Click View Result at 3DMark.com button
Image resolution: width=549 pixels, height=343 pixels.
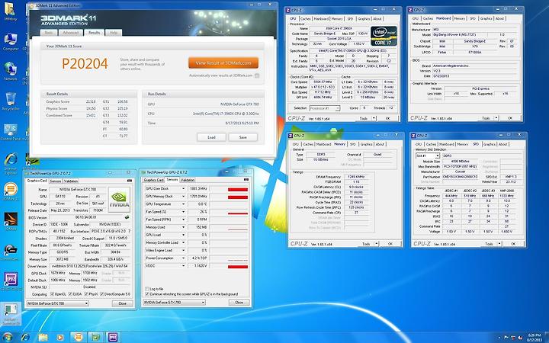pyautogui.click(x=223, y=63)
